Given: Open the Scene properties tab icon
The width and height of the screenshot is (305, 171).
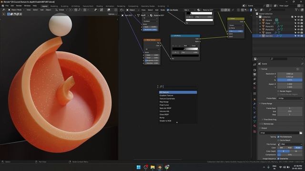Looking at the screenshot, I should click(254, 84).
